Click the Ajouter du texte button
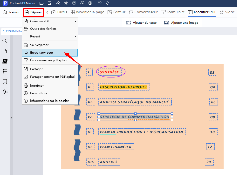237x175 pixels. click(x=141, y=23)
